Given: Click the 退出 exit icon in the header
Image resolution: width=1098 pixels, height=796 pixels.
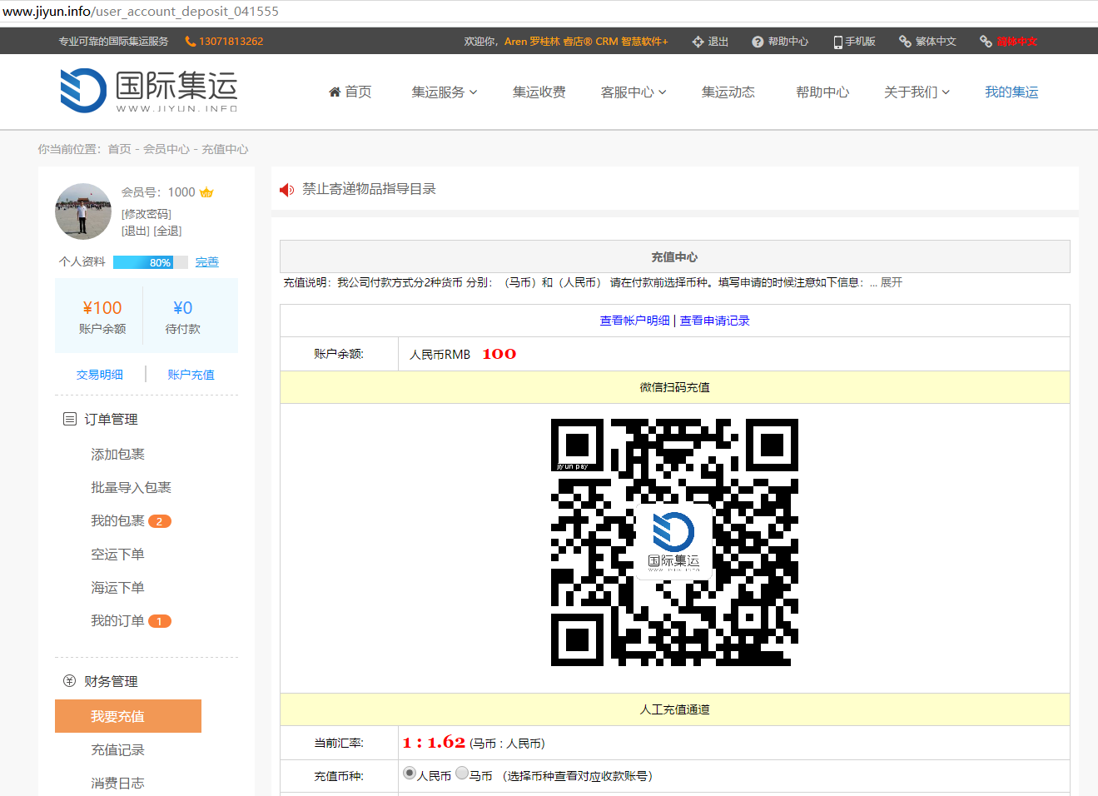Looking at the screenshot, I should (x=697, y=40).
